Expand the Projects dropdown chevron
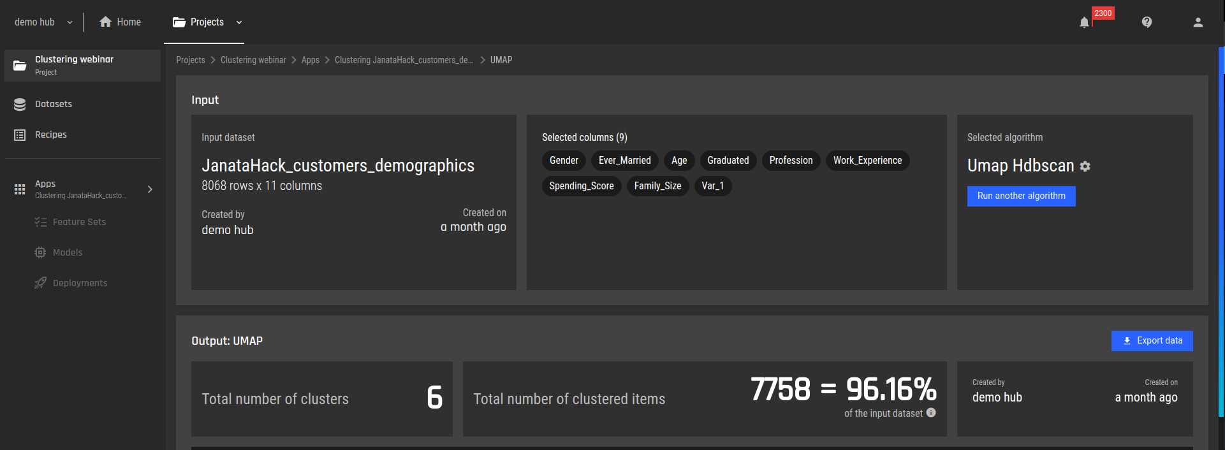This screenshot has height=450, width=1225. [x=239, y=22]
